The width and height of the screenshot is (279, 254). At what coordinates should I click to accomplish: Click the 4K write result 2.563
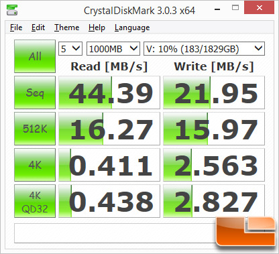214,165
